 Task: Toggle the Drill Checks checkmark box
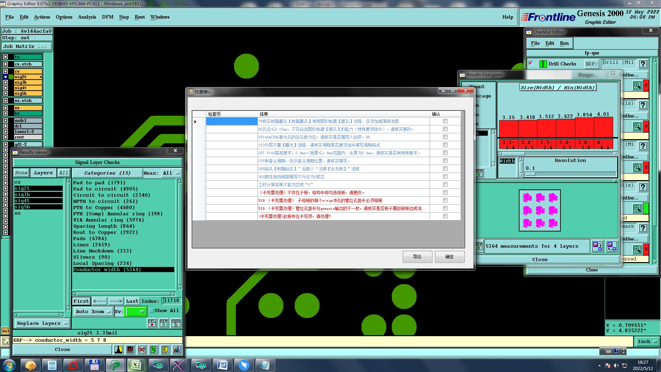tap(531, 63)
